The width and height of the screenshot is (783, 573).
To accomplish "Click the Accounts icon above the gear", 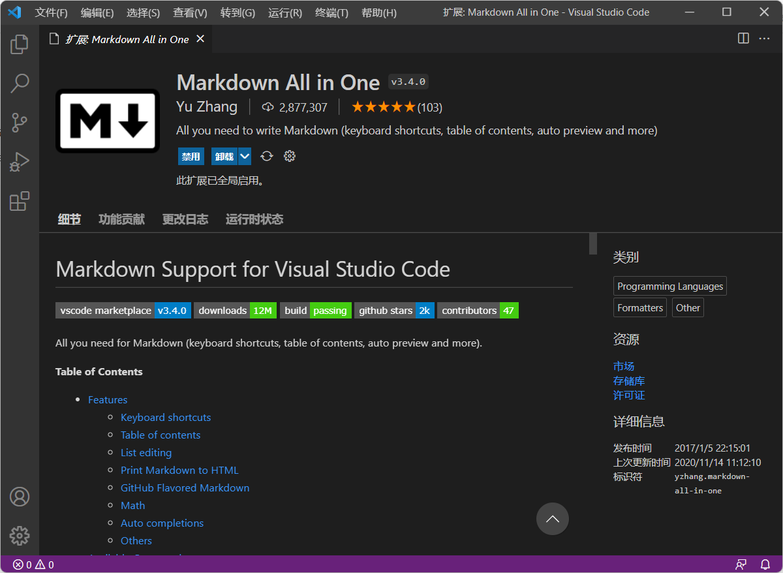I will (19, 496).
